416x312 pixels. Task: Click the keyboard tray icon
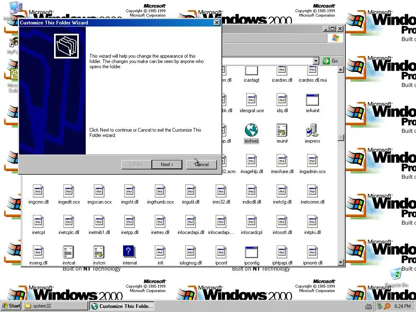pyautogui.click(x=368, y=307)
